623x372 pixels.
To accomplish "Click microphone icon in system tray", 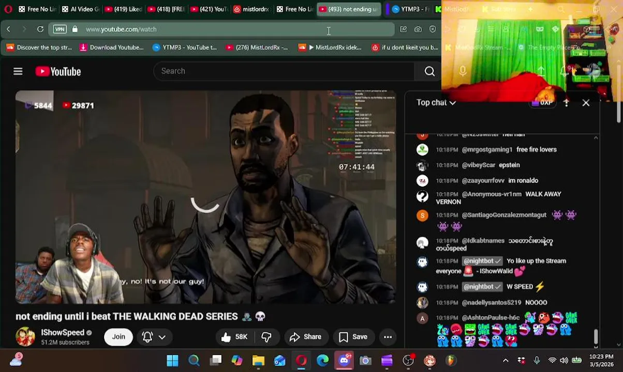I will click(537, 361).
